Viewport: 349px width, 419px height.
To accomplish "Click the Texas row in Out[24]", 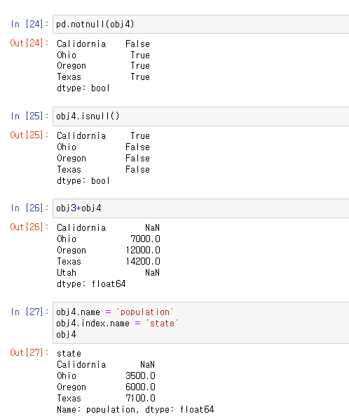I will tap(103, 77).
